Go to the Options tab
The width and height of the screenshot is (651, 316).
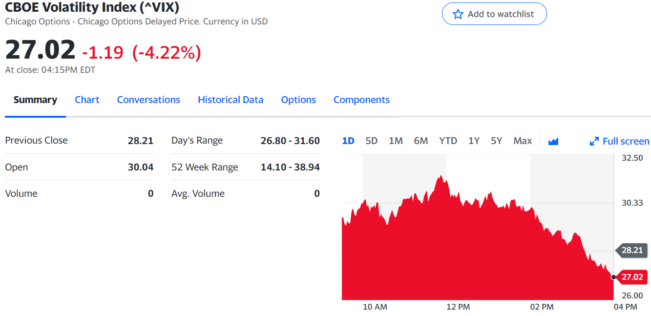pos(298,100)
